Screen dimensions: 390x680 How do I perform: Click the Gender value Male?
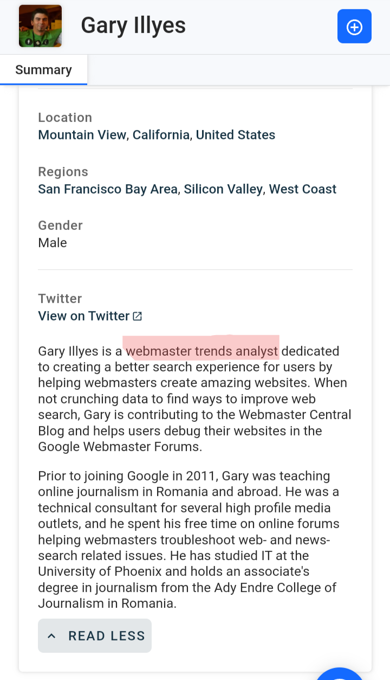(53, 242)
